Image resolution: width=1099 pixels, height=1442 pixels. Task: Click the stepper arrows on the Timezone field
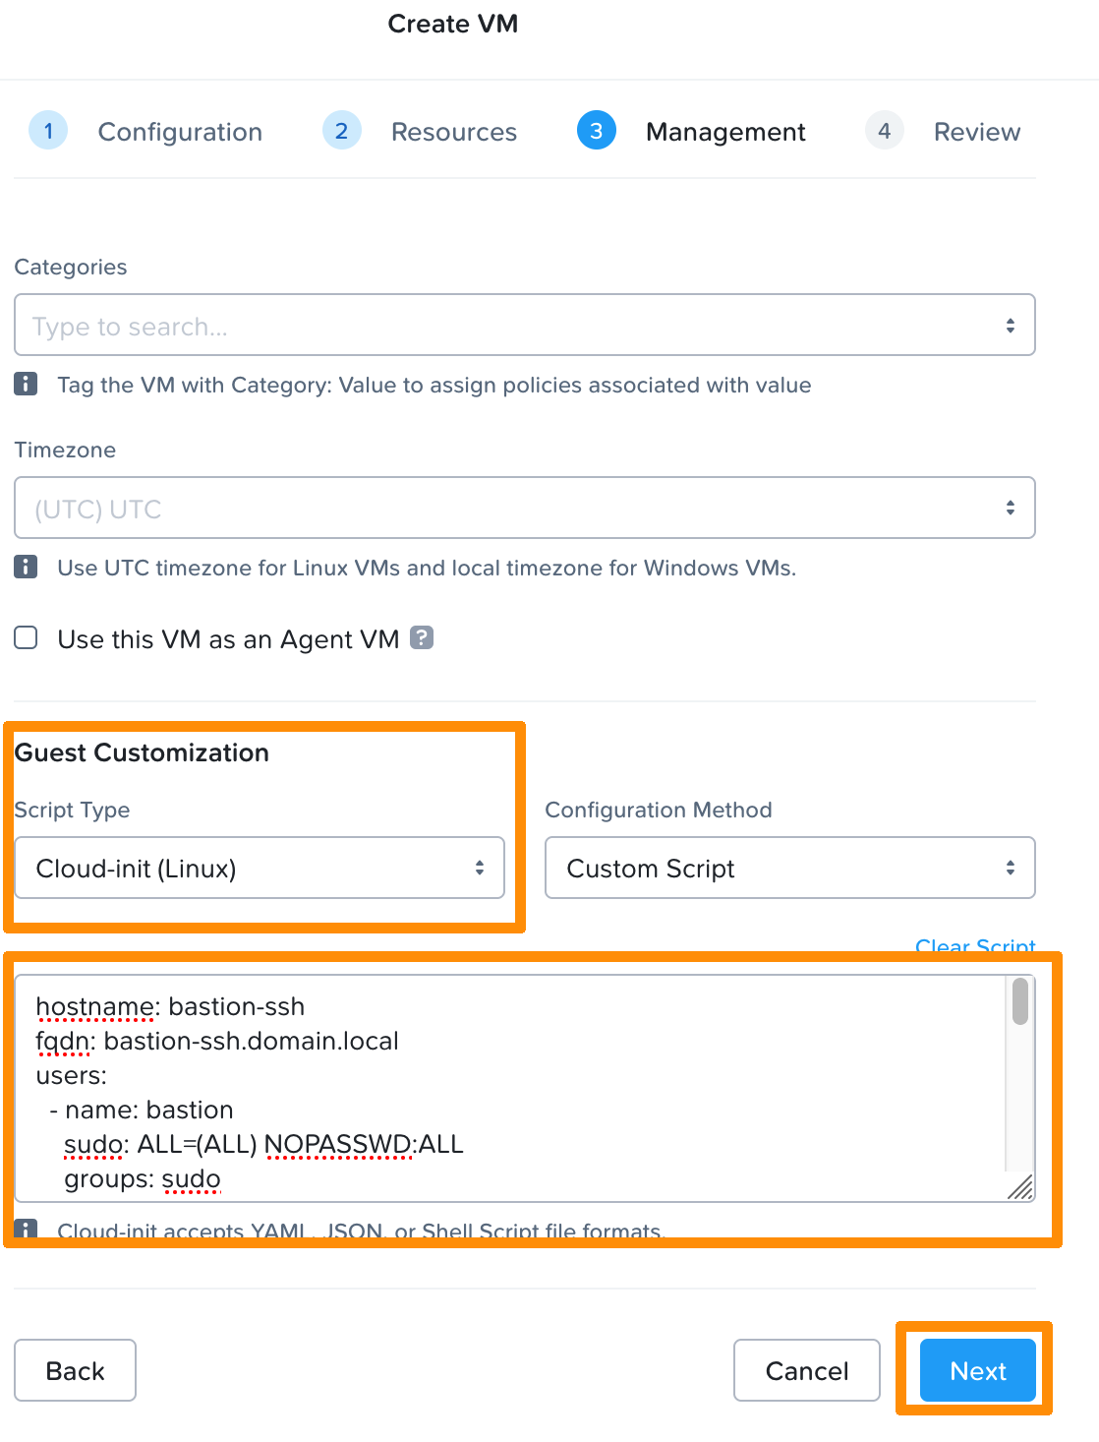click(x=1012, y=508)
